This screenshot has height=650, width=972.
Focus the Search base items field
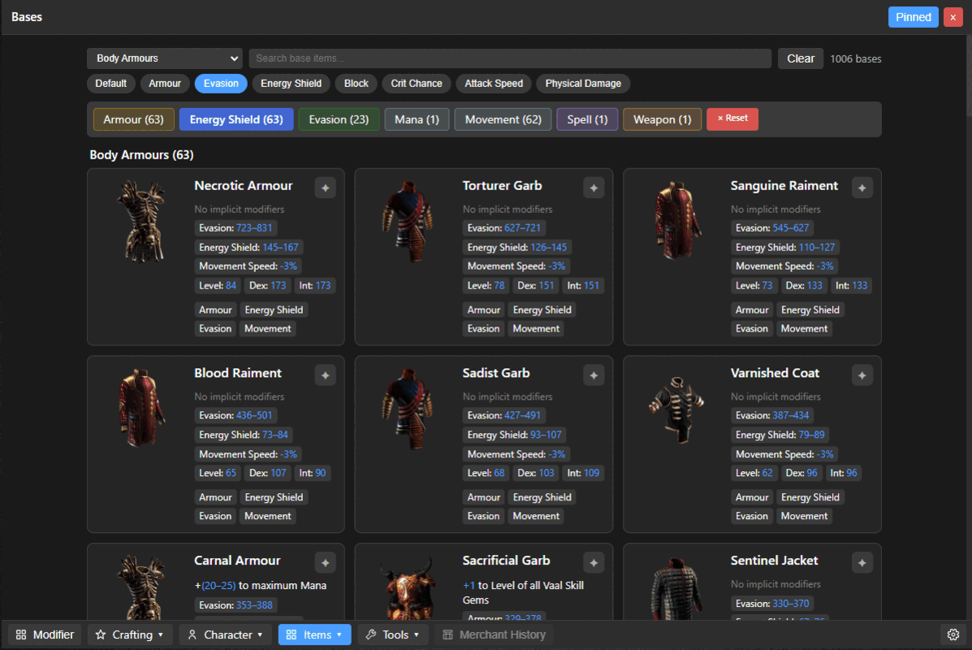coord(510,58)
